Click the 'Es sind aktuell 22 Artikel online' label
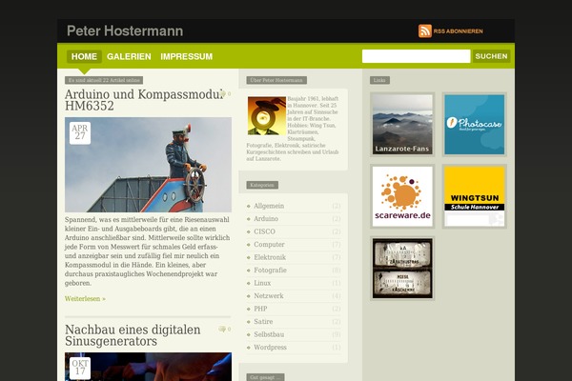572x381 pixels. (x=104, y=80)
